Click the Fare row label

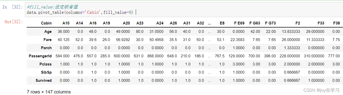pos(48,40)
